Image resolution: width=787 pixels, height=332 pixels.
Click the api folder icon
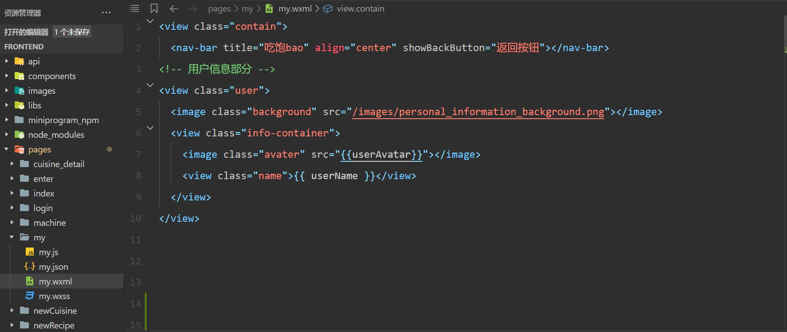pyautogui.click(x=20, y=61)
